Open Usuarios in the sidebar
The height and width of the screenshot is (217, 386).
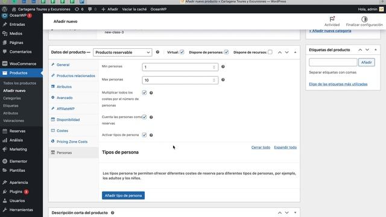[x=17, y=201]
